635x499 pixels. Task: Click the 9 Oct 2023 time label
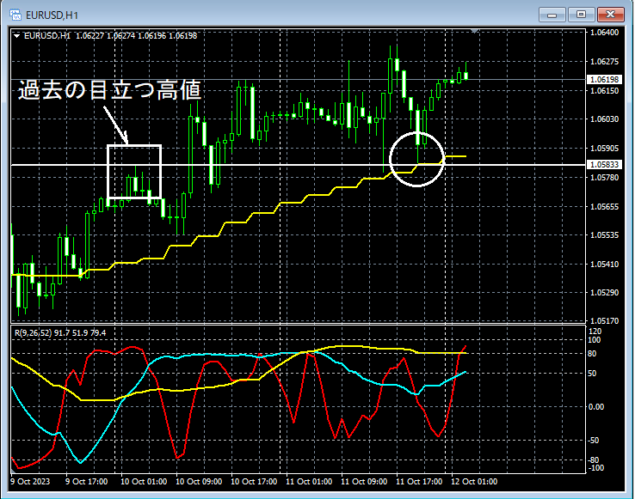30,482
